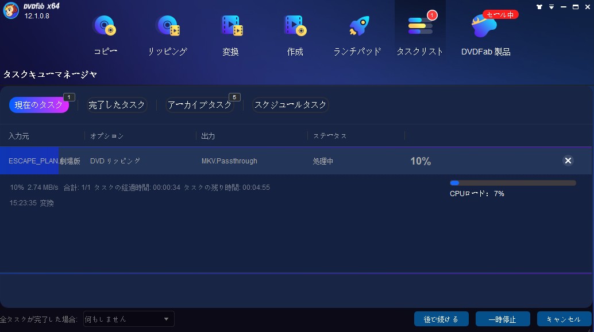
Task: Click the 15:23:35 変換 log entry
Action: pyautogui.click(x=32, y=203)
